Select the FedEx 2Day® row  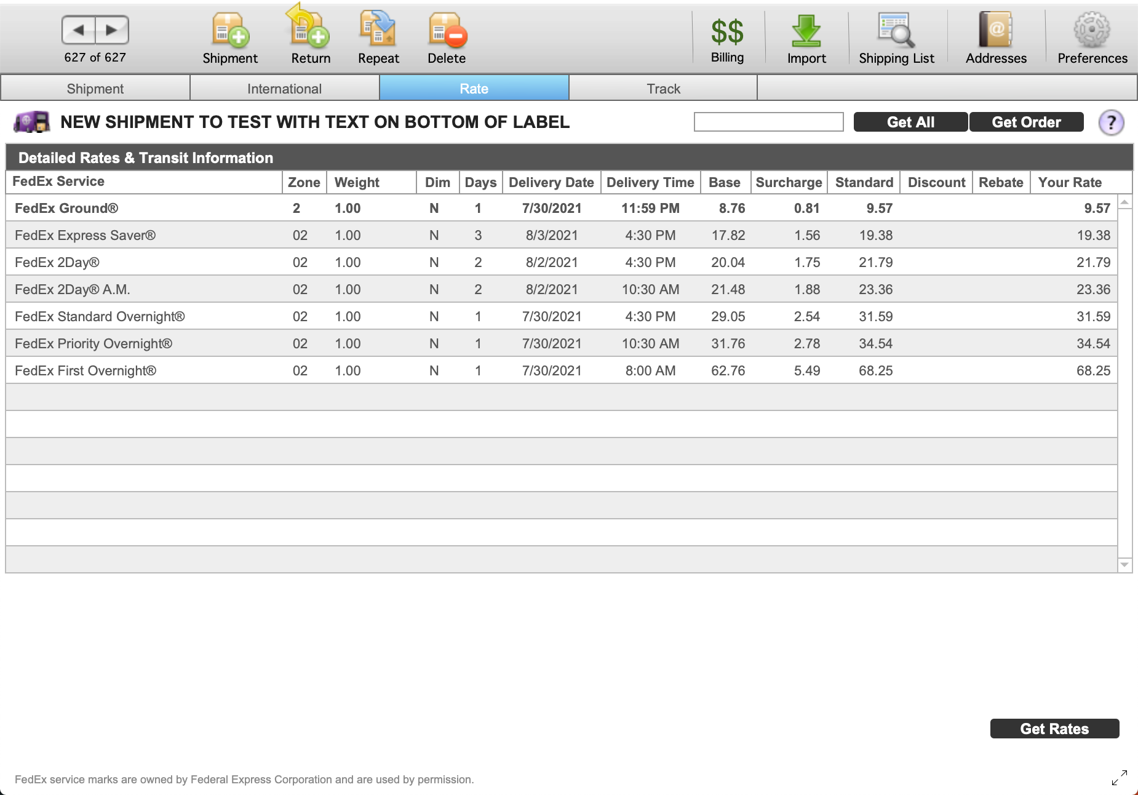[562, 262]
